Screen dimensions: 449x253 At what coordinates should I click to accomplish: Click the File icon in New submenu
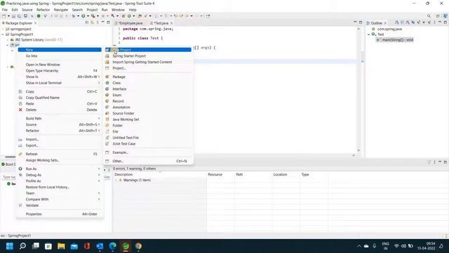pos(107,131)
